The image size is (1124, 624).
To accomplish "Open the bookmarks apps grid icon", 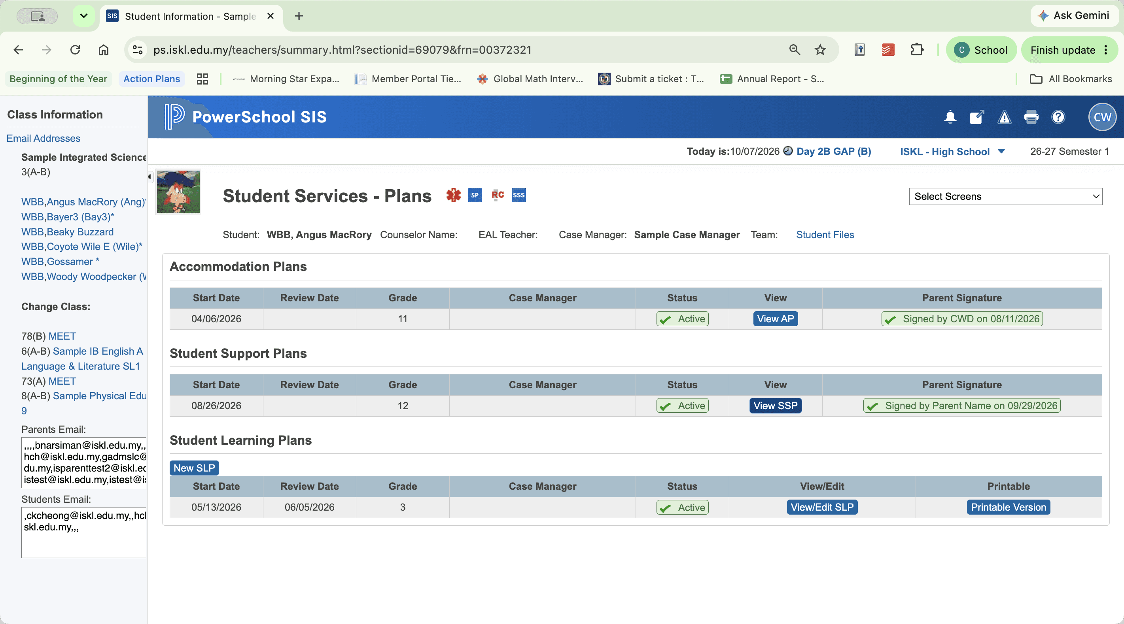I will [x=202, y=79].
